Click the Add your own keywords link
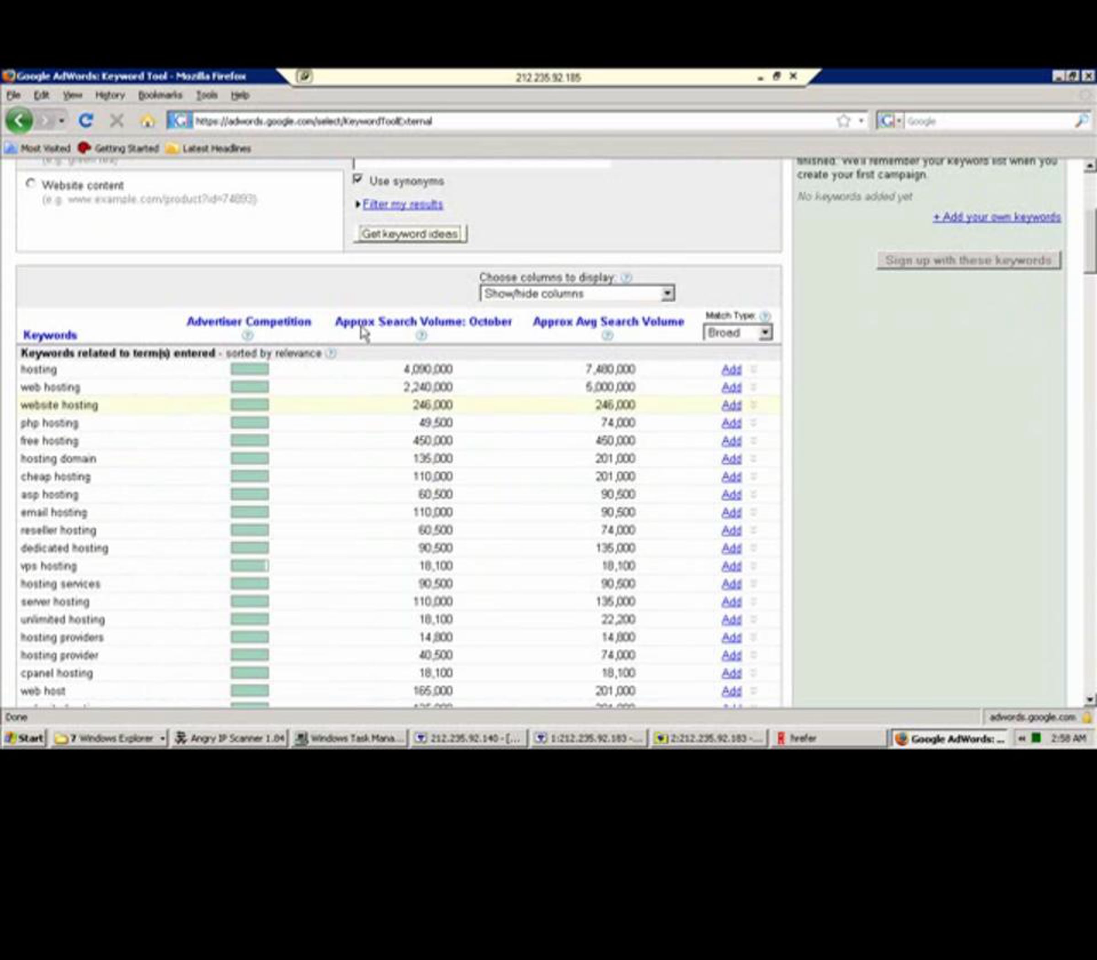This screenshot has height=960, width=1097. click(997, 217)
